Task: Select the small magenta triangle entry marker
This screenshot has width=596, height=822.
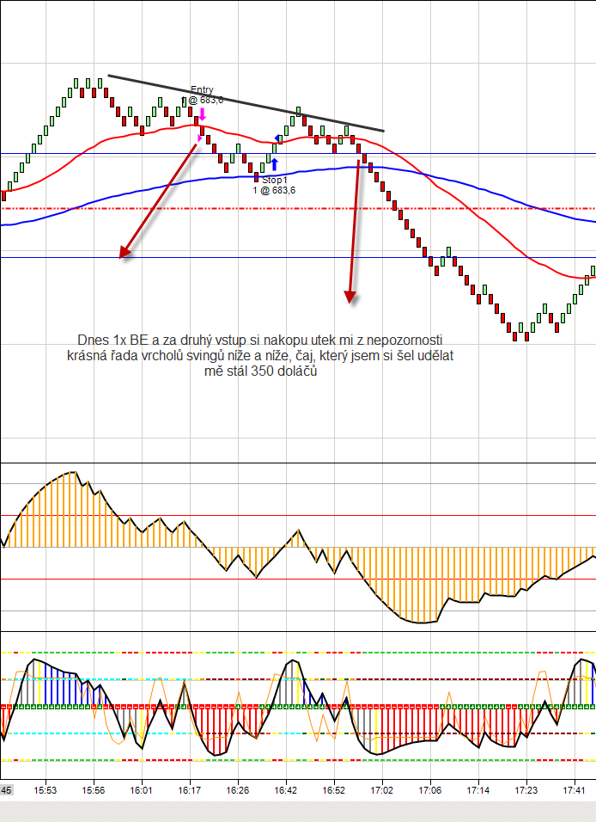Action: click(x=199, y=138)
